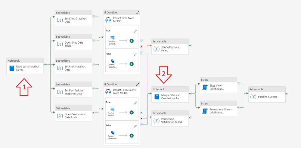
Task: Add activity after Extract Sites To copy activity
Action: (x=132, y=64)
